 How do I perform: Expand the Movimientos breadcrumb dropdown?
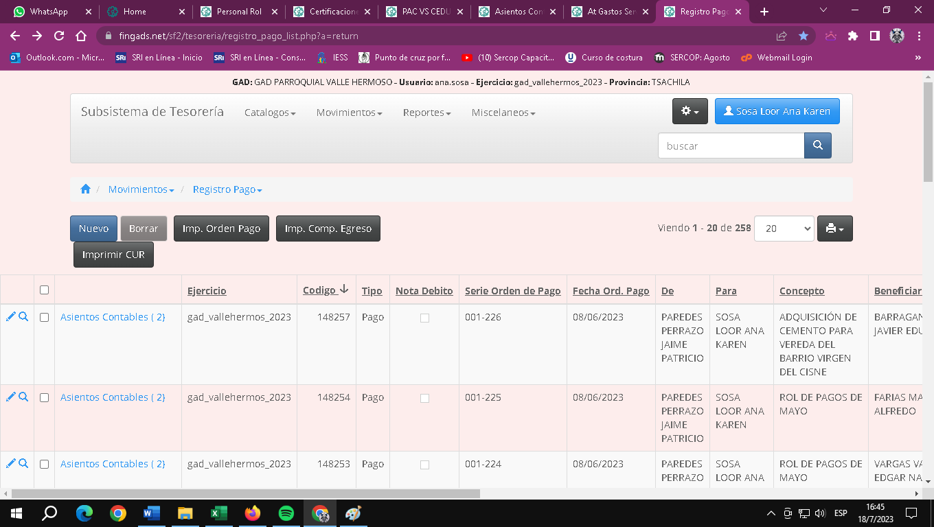coord(141,189)
